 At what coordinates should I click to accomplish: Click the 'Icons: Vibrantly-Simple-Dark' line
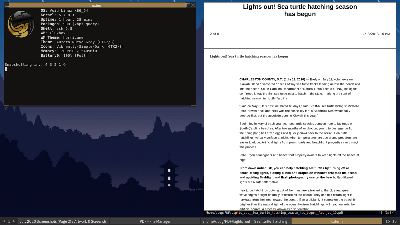[82, 46]
